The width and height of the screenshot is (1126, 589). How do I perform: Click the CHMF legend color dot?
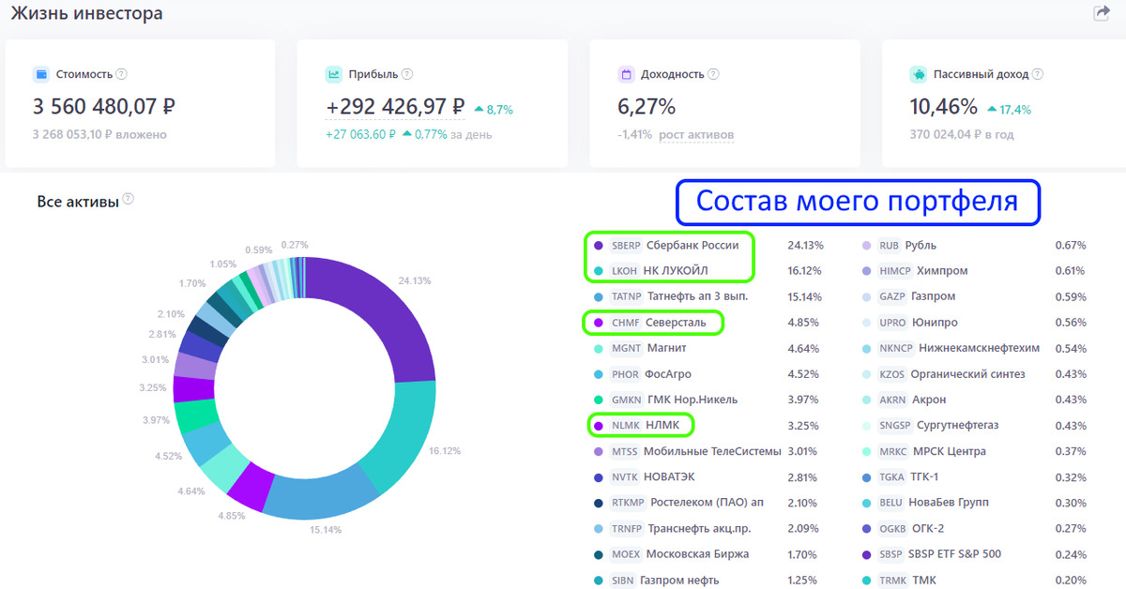tap(598, 323)
